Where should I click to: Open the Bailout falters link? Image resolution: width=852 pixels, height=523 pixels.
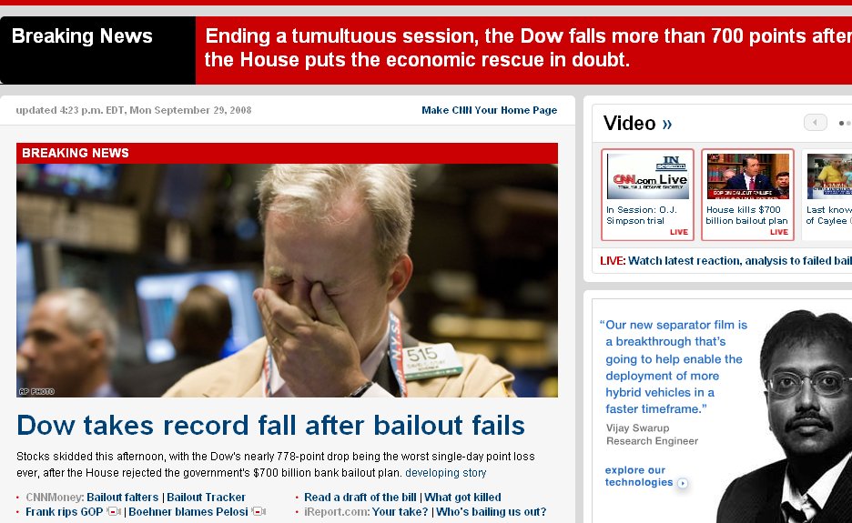(122, 497)
